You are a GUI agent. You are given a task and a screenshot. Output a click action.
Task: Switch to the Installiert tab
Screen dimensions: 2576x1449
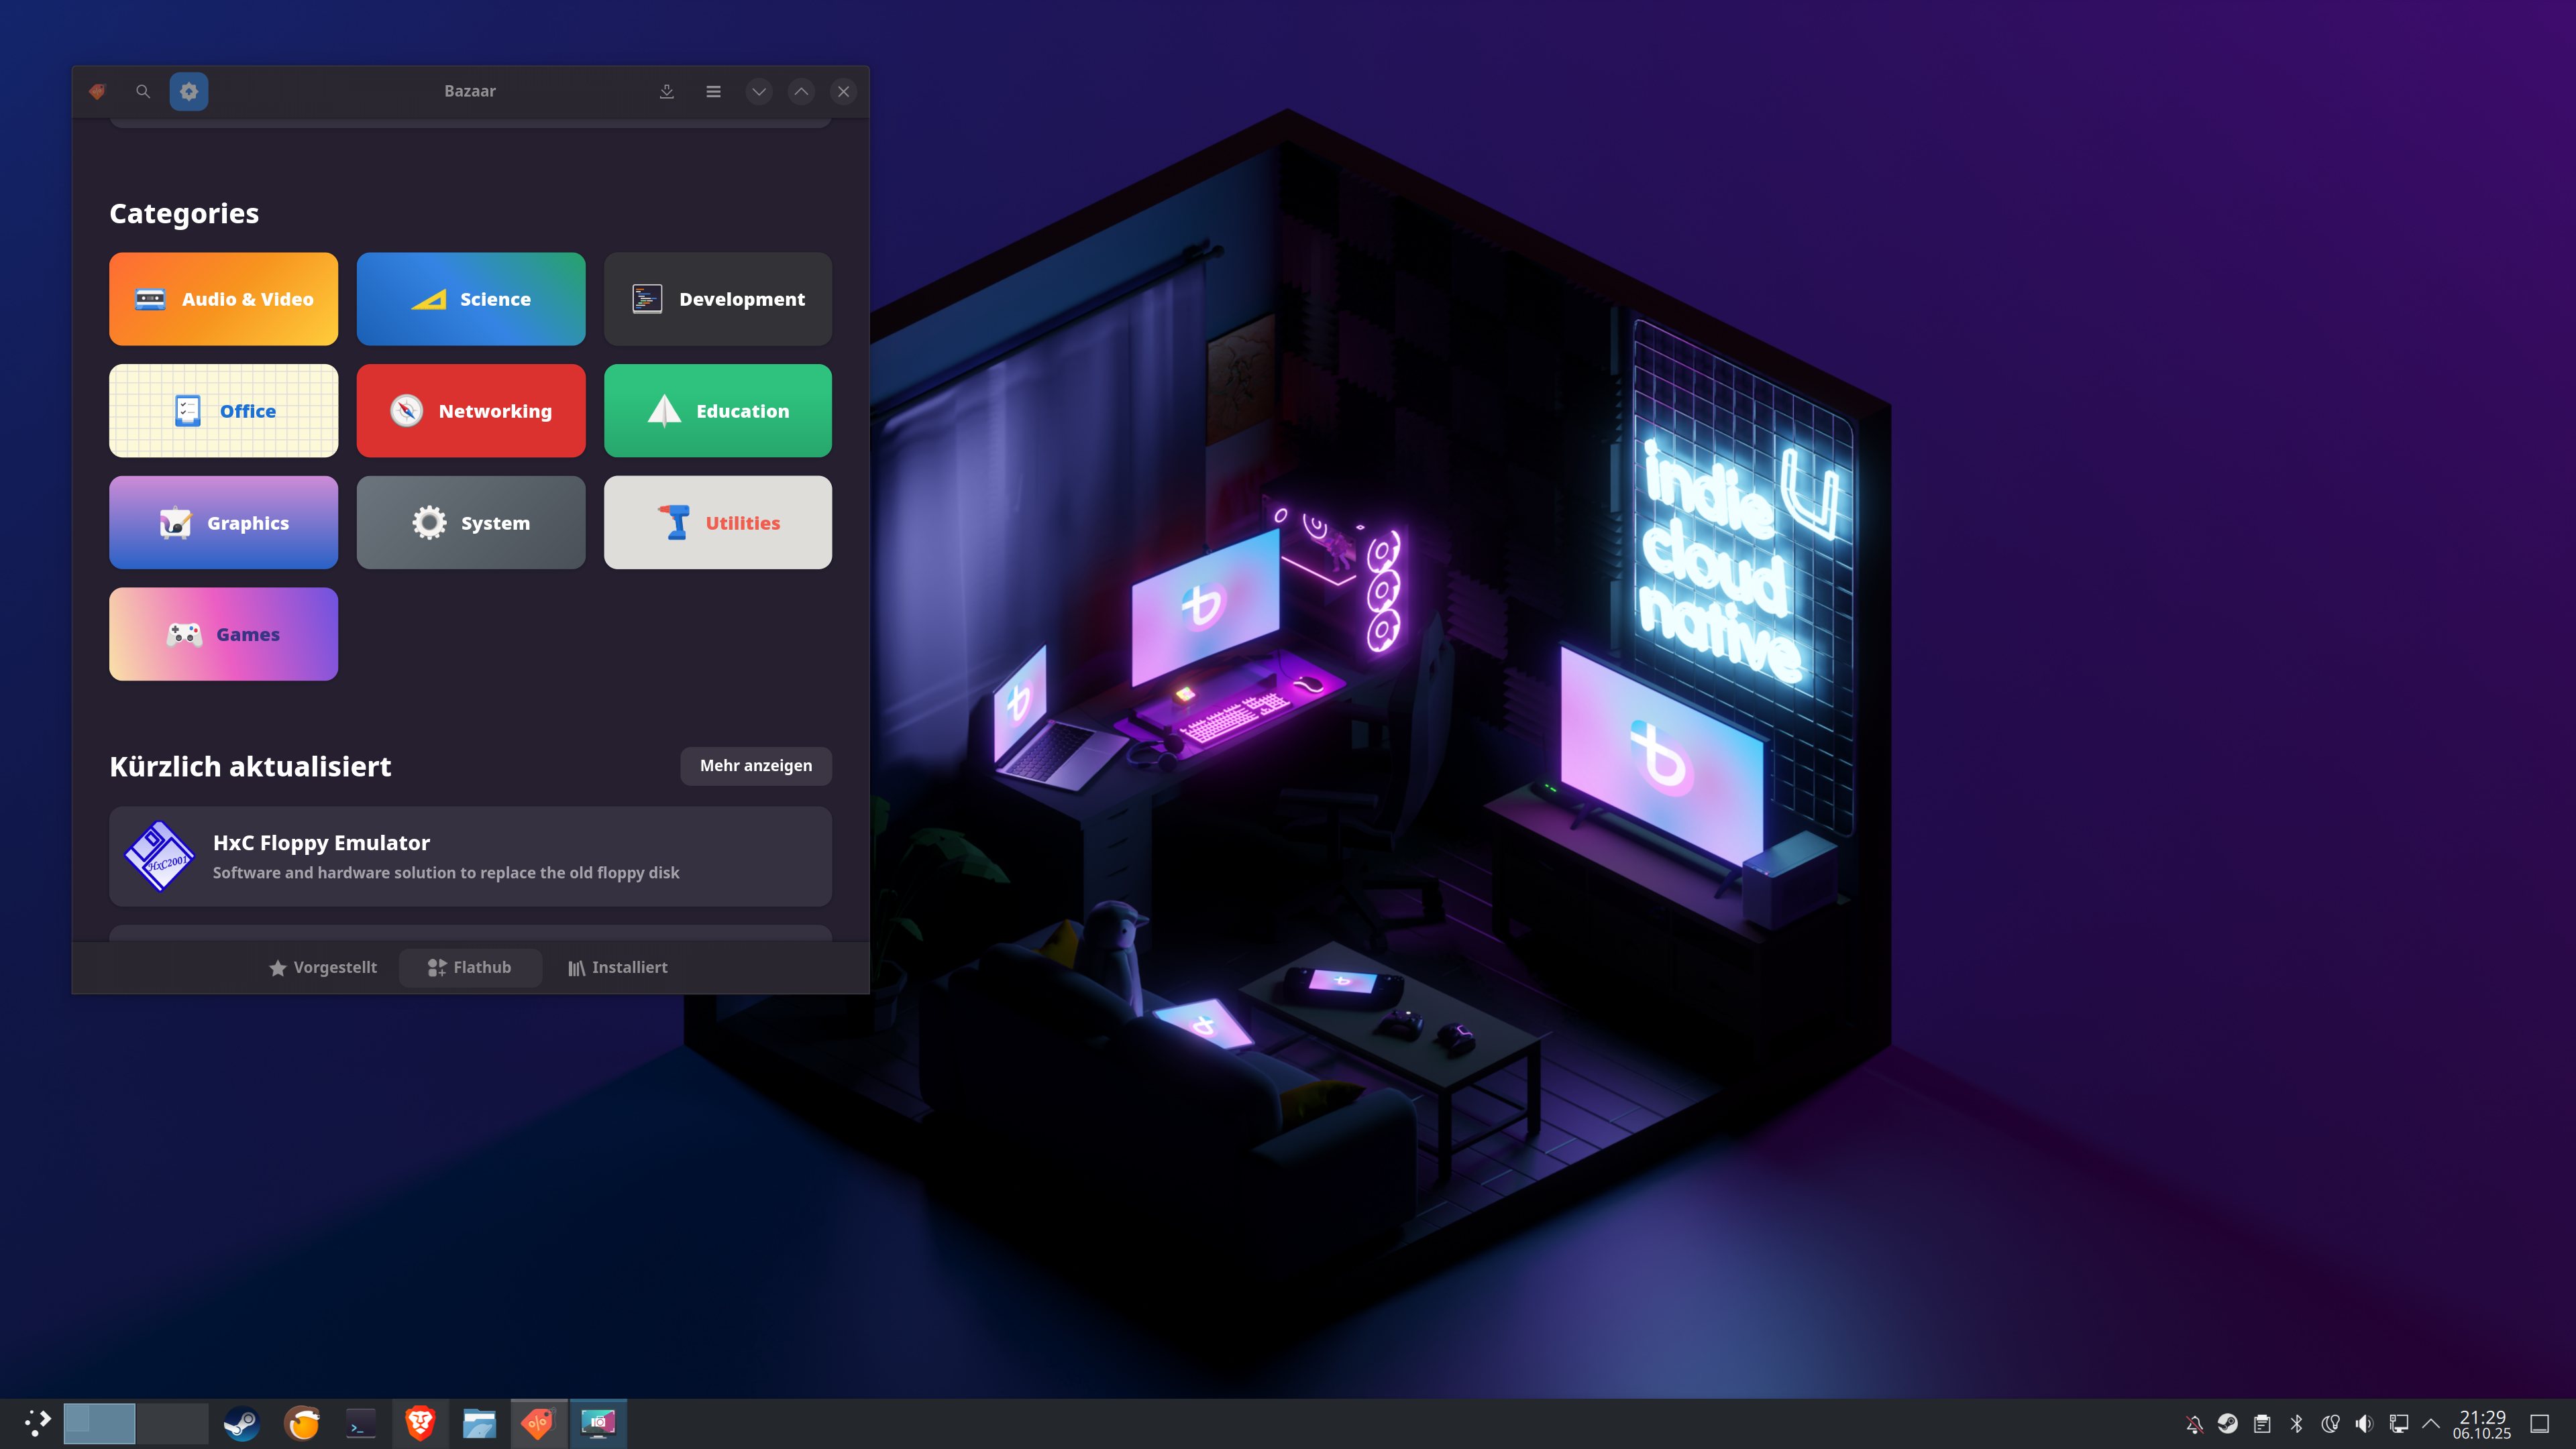coord(617,968)
